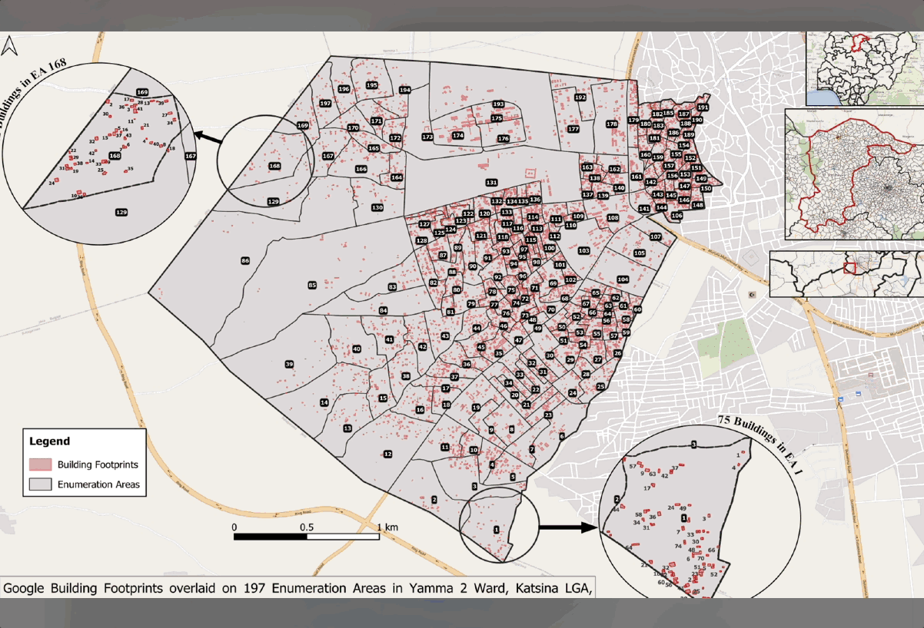Click the 'Legend' heading
The image size is (924, 628).
50,441
